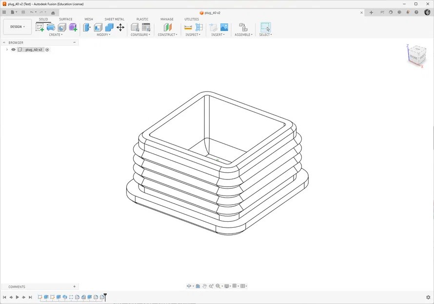Screen dimensions: 434x304
Task: Open the Measure tool under Inspect
Action: [188, 28]
